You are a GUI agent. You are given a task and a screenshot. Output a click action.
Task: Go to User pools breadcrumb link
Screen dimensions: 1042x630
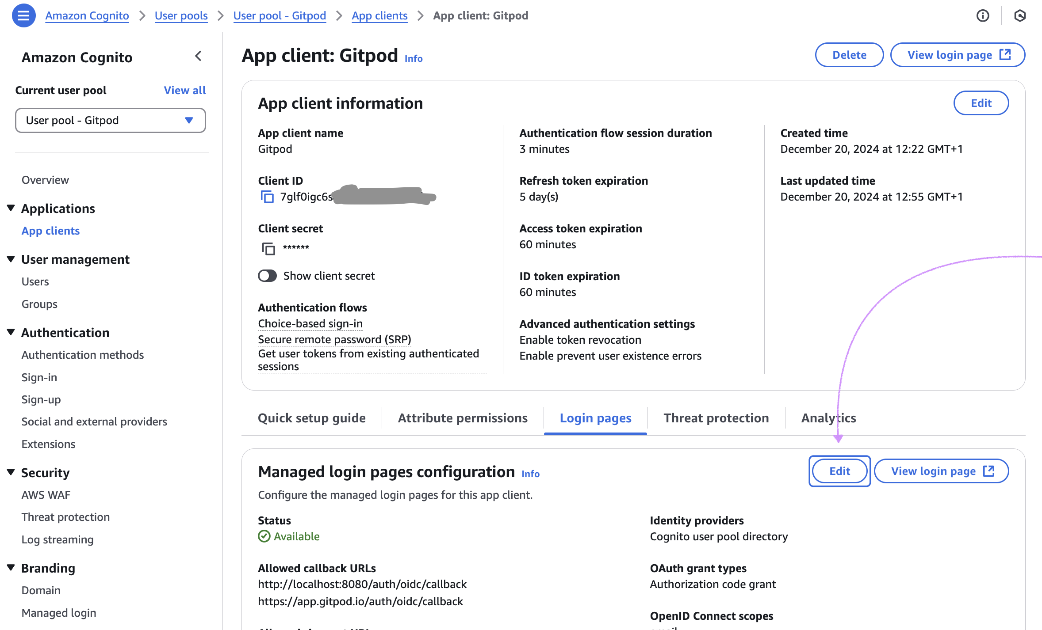click(x=181, y=16)
